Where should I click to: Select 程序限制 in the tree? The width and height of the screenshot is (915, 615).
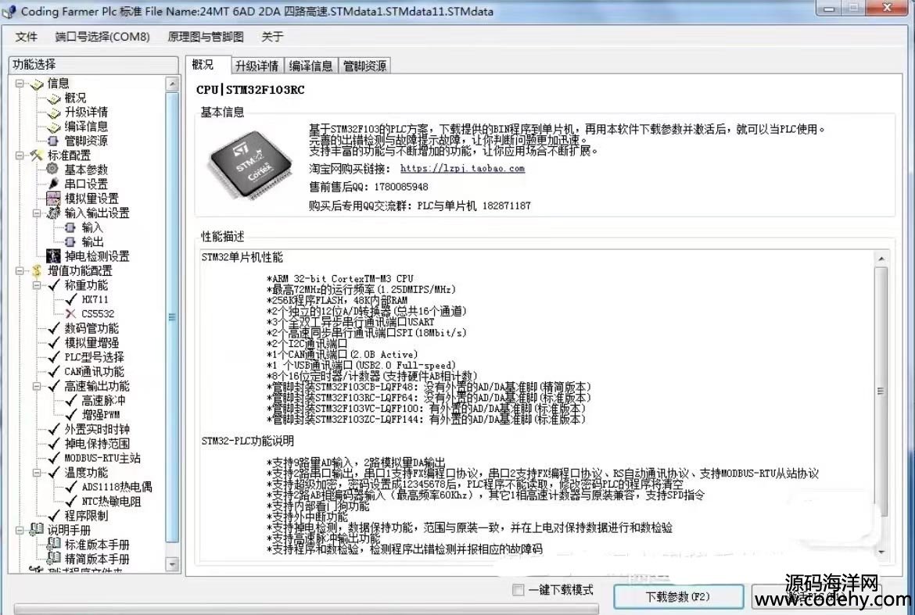(x=86, y=516)
